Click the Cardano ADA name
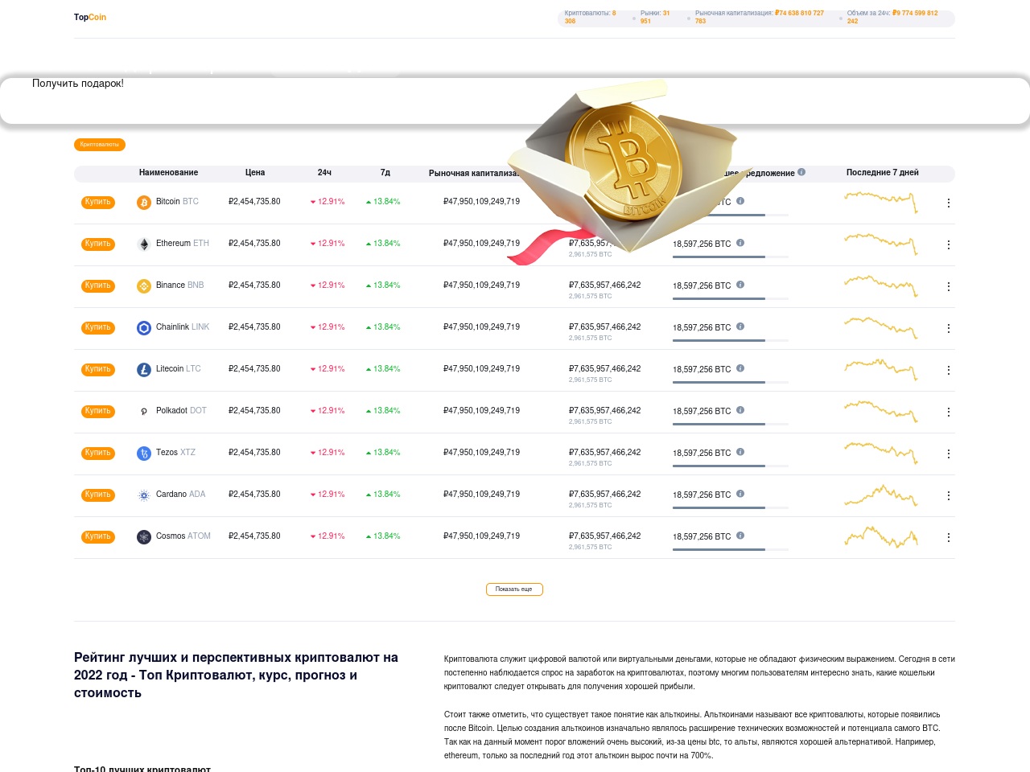Image resolution: width=1030 pixels, height=772 pixels. (181, 495)
